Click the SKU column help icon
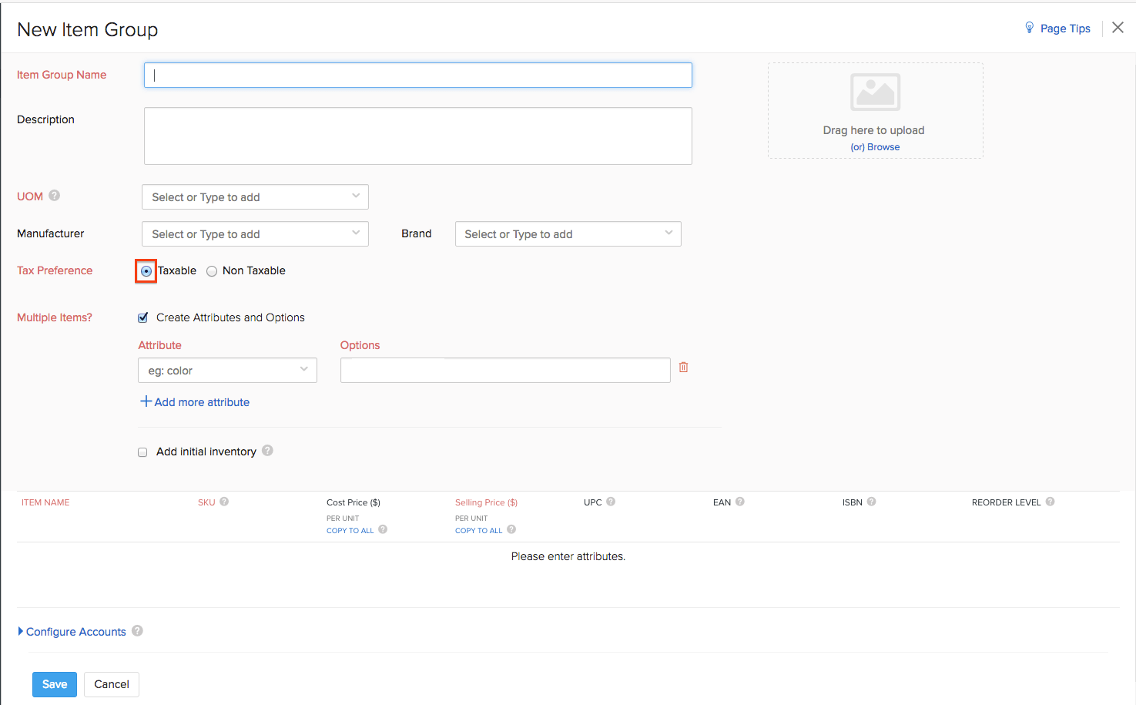Image resolution: width=1136 pixels, height=705 pixels. click(x=224, y=502)
